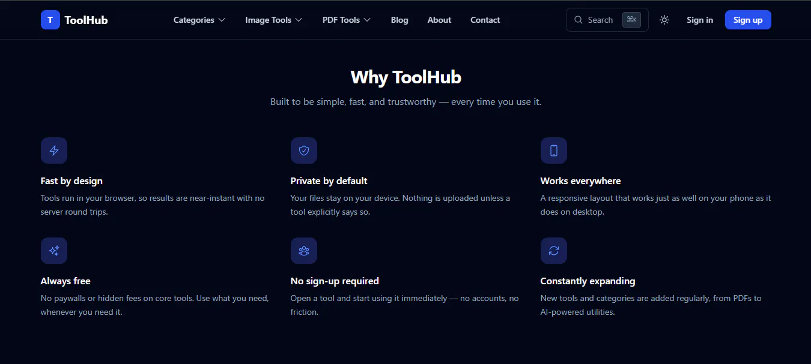
Task: Click the magnifier icon in Search
Action: coord(579,20)
